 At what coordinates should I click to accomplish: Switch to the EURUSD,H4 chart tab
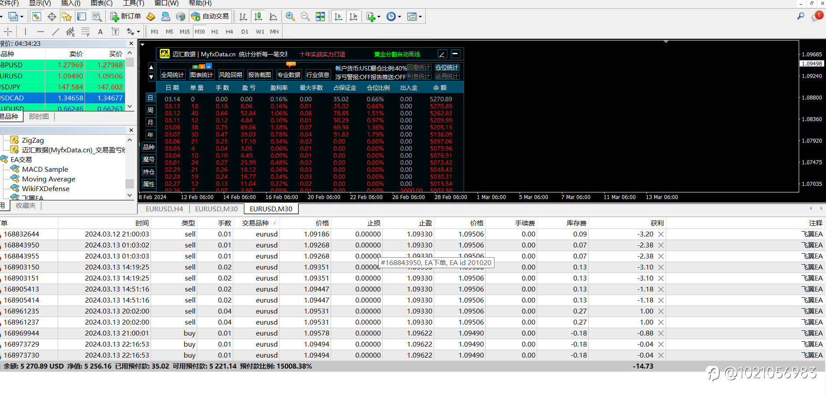point(164,209)
